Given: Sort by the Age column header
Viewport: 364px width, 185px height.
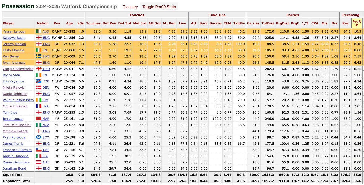Looking at the screenshot, I should (69, 23).
